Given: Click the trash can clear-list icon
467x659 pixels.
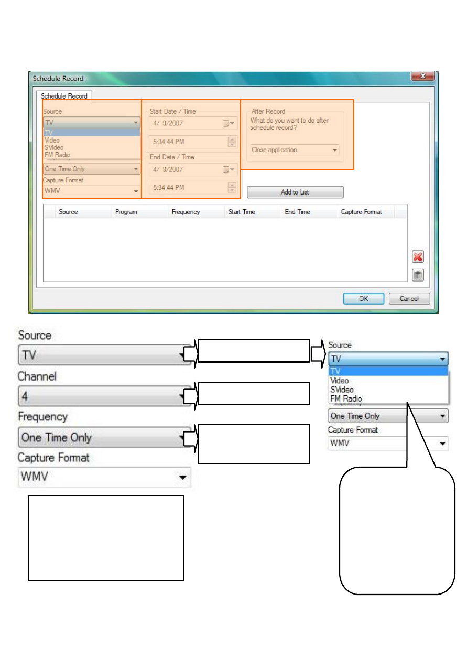Looking at the screenshot, I should click(x=418, y=276).
